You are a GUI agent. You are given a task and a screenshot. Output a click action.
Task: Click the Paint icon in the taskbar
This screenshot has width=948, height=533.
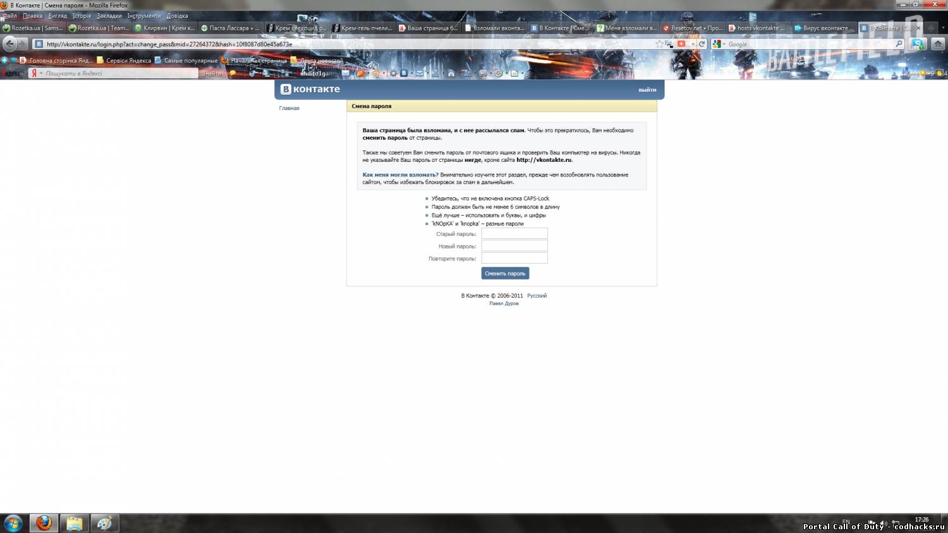pos(104,524)
